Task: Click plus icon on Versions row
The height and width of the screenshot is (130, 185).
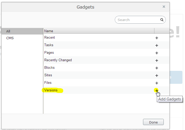Action: pos(156,90)
